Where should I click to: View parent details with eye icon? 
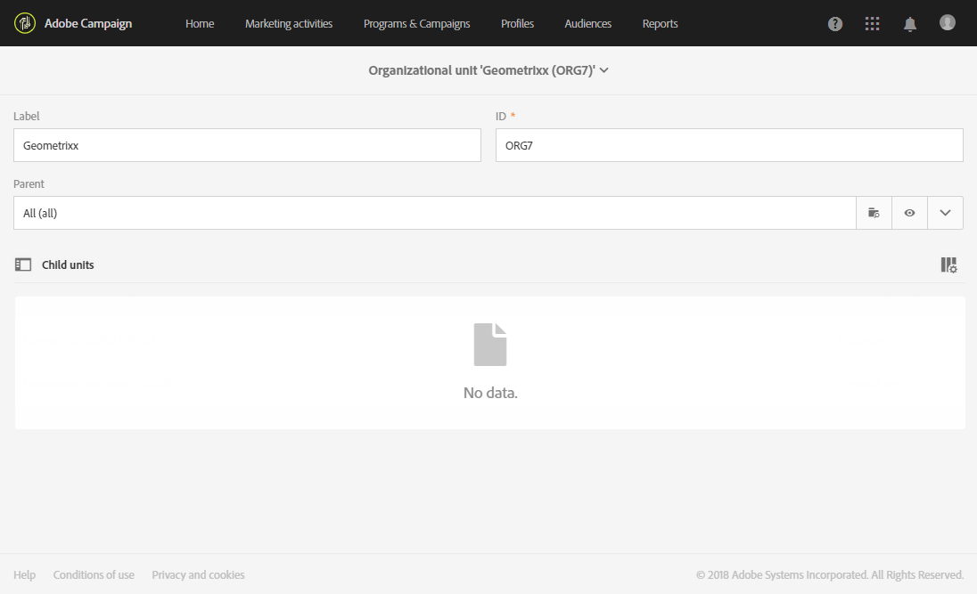click(910, 213)
